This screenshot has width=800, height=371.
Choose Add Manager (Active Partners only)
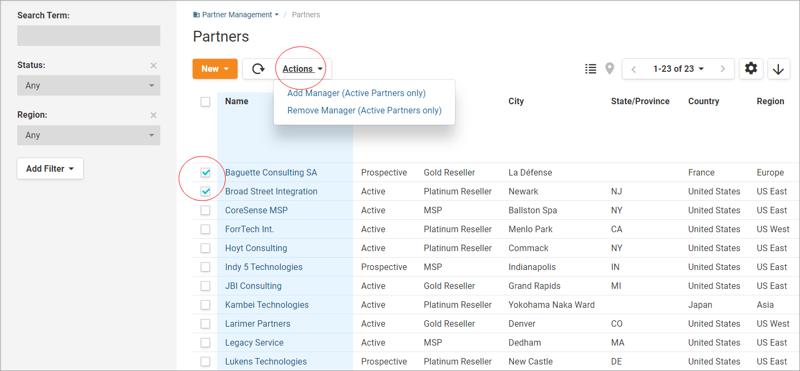[x=356, y=93]
